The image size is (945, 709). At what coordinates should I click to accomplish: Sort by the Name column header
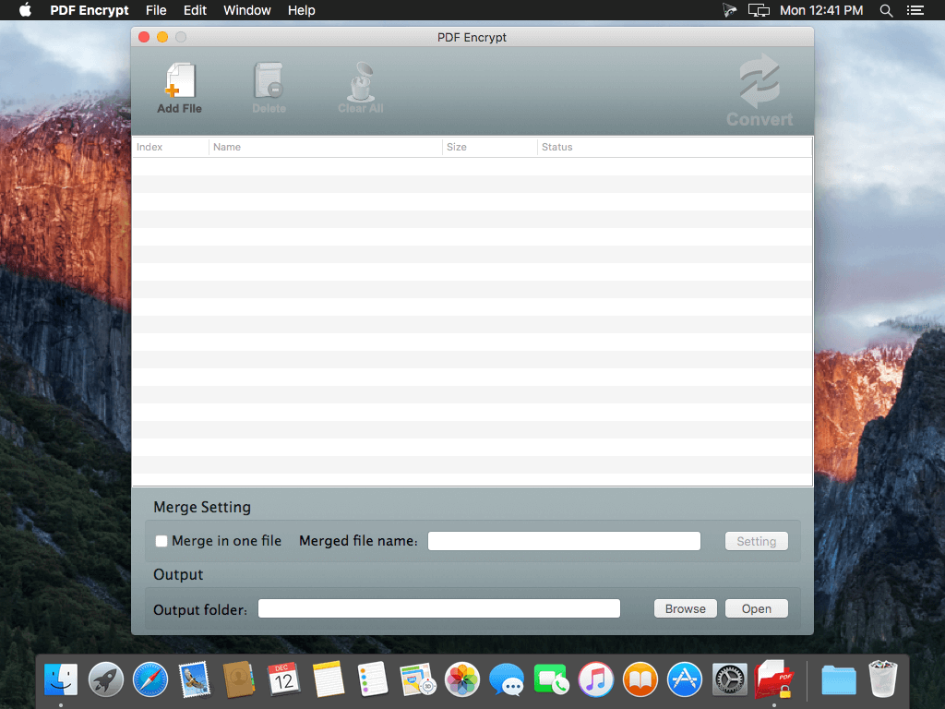(x=326, y=147)
